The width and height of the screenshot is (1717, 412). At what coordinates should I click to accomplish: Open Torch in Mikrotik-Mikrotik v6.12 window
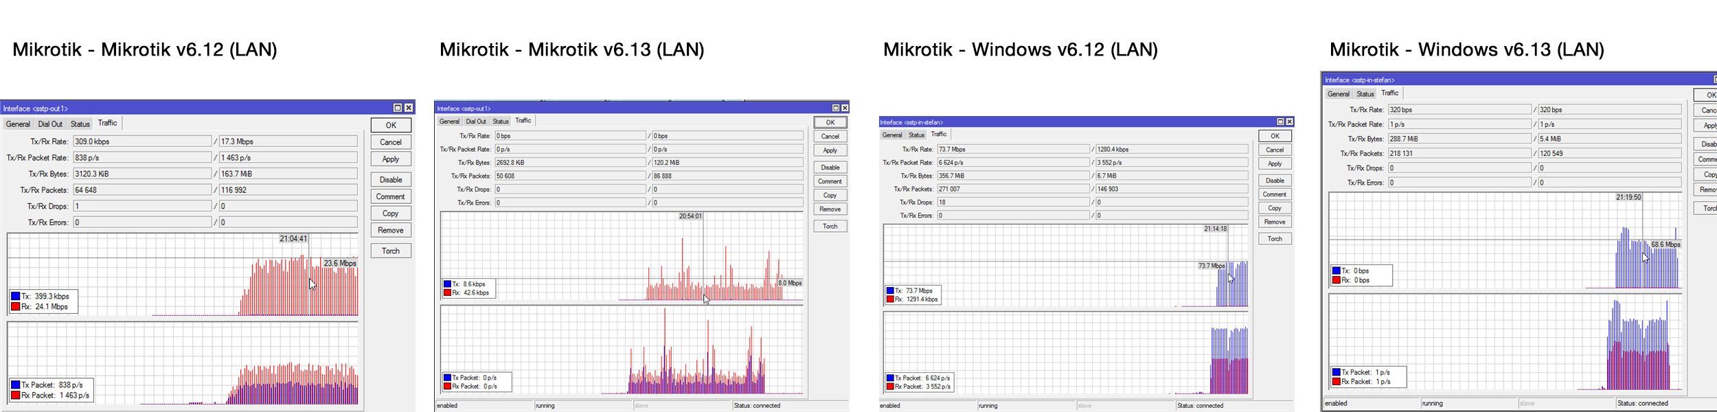click(x=391, y=251)
